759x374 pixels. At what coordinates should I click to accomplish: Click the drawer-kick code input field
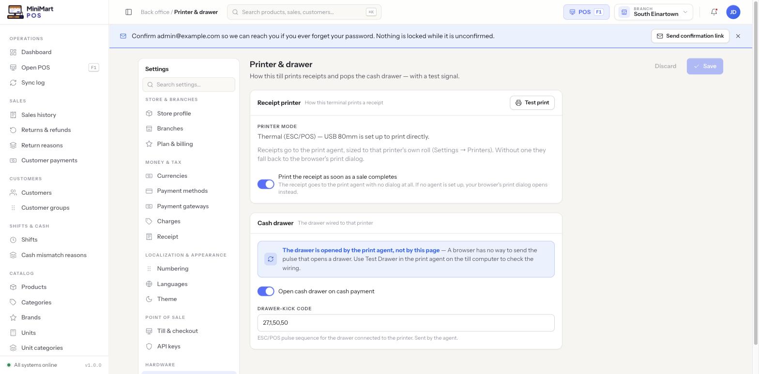click(x=406, y=323)
